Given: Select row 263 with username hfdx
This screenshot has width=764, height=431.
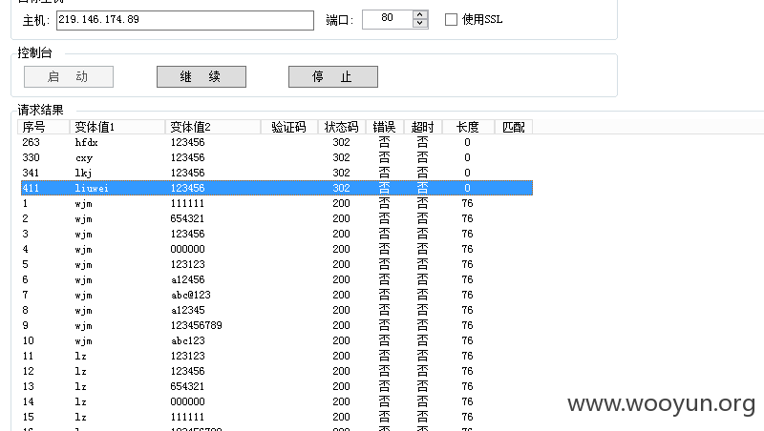Looking at the screenshot, I should coord(277,142).
